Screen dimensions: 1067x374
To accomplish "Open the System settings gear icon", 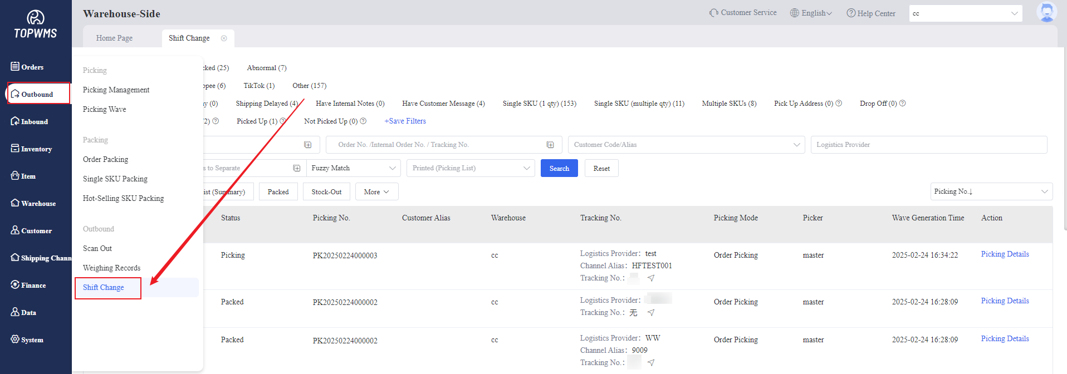I will coord(15,339).
